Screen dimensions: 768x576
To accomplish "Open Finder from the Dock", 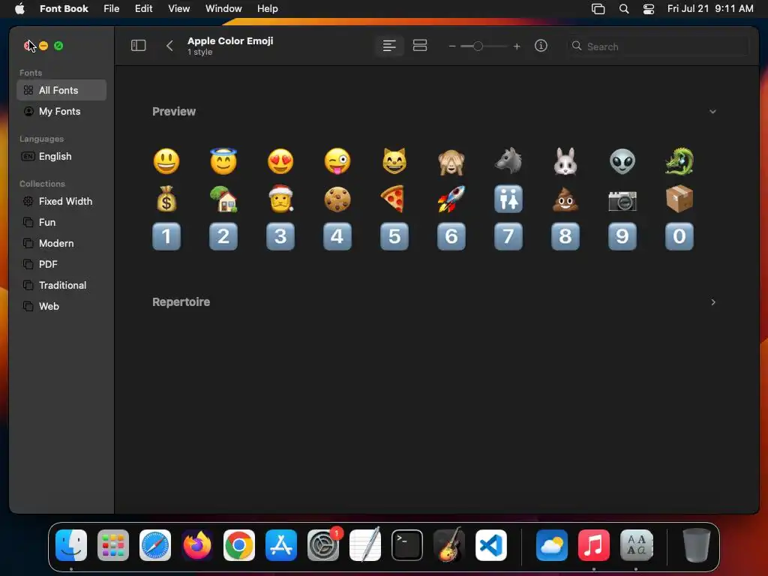I will (71, 545).
